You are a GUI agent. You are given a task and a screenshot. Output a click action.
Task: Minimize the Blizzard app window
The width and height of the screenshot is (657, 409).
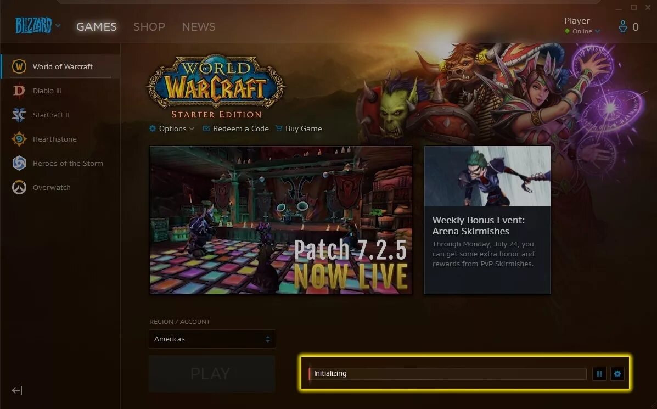[x=619, y=8]
